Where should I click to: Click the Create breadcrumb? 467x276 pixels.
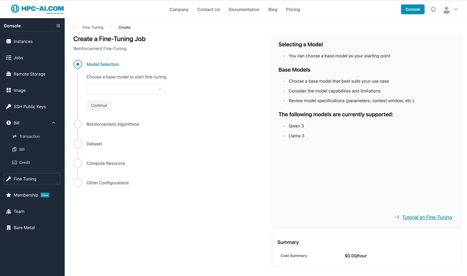(124, 27)
